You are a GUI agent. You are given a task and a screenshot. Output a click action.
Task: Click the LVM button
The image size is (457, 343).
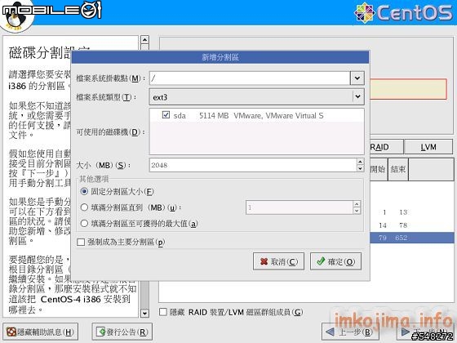click(x=428, y=147)
